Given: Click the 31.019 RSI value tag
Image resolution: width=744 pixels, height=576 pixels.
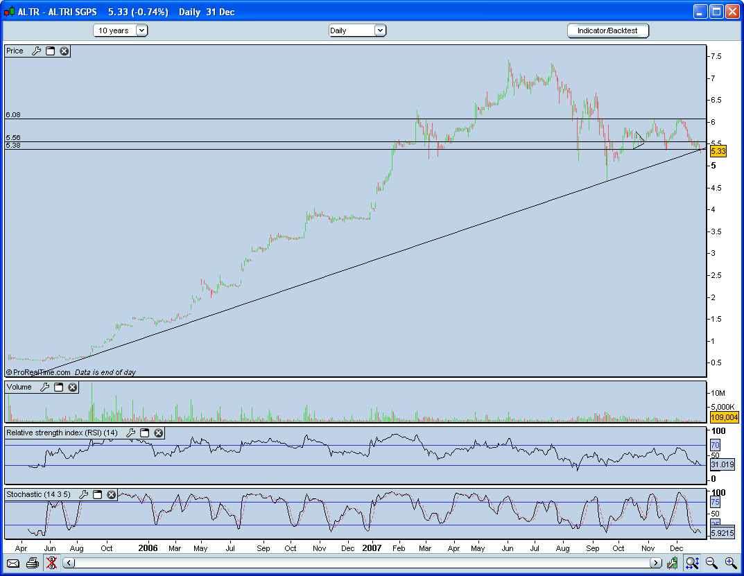Looking at the screenshot, I should point(723,464).
